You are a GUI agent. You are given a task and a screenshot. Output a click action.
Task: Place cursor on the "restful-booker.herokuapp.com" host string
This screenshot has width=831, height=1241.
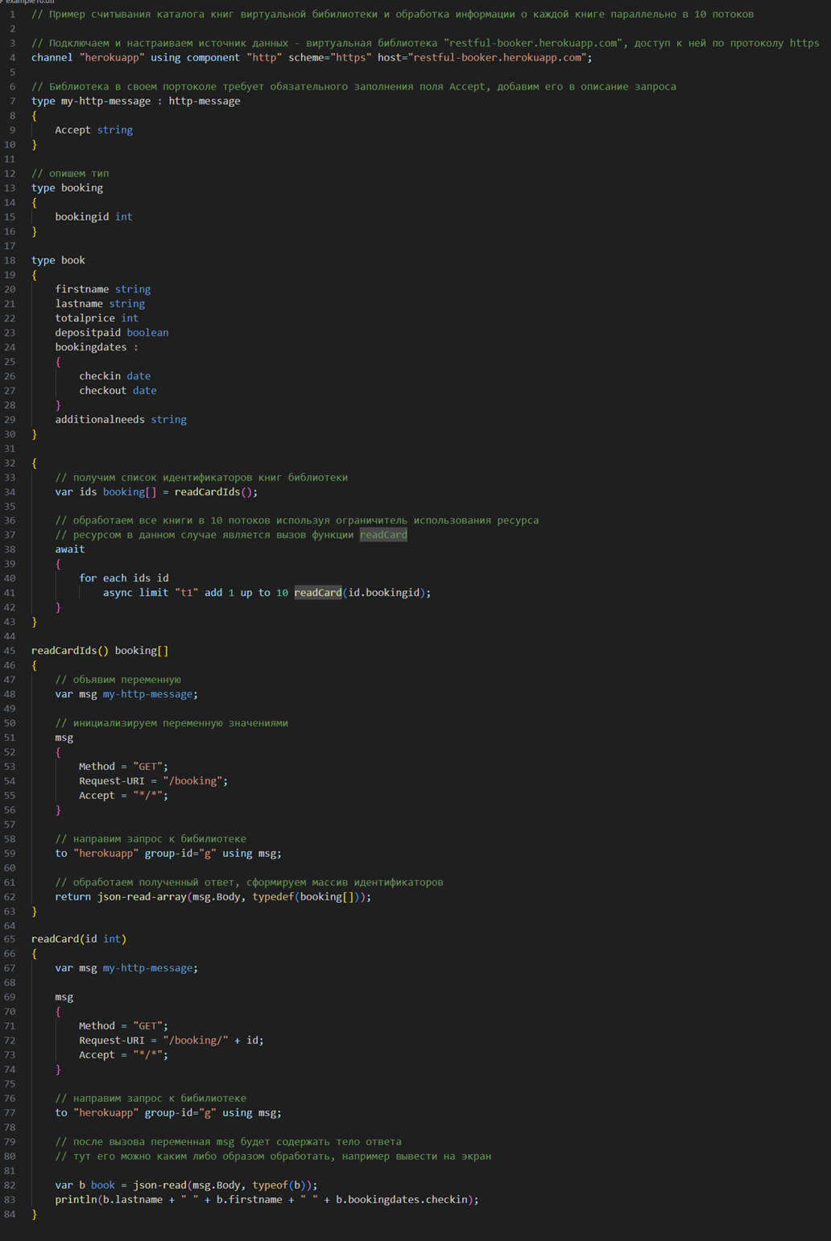click(499, 58)
